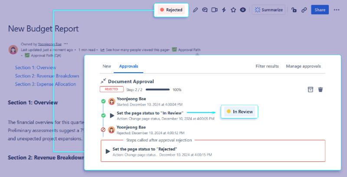Open the Rejected page status badge

(171, 10)
